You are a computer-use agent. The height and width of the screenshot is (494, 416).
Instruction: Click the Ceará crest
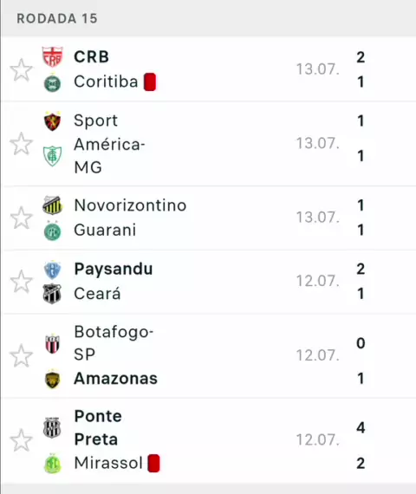pyautogui.click(x=52, y=294)
